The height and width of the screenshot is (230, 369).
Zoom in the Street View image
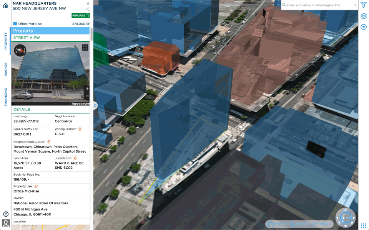click(x=87, y=89)
